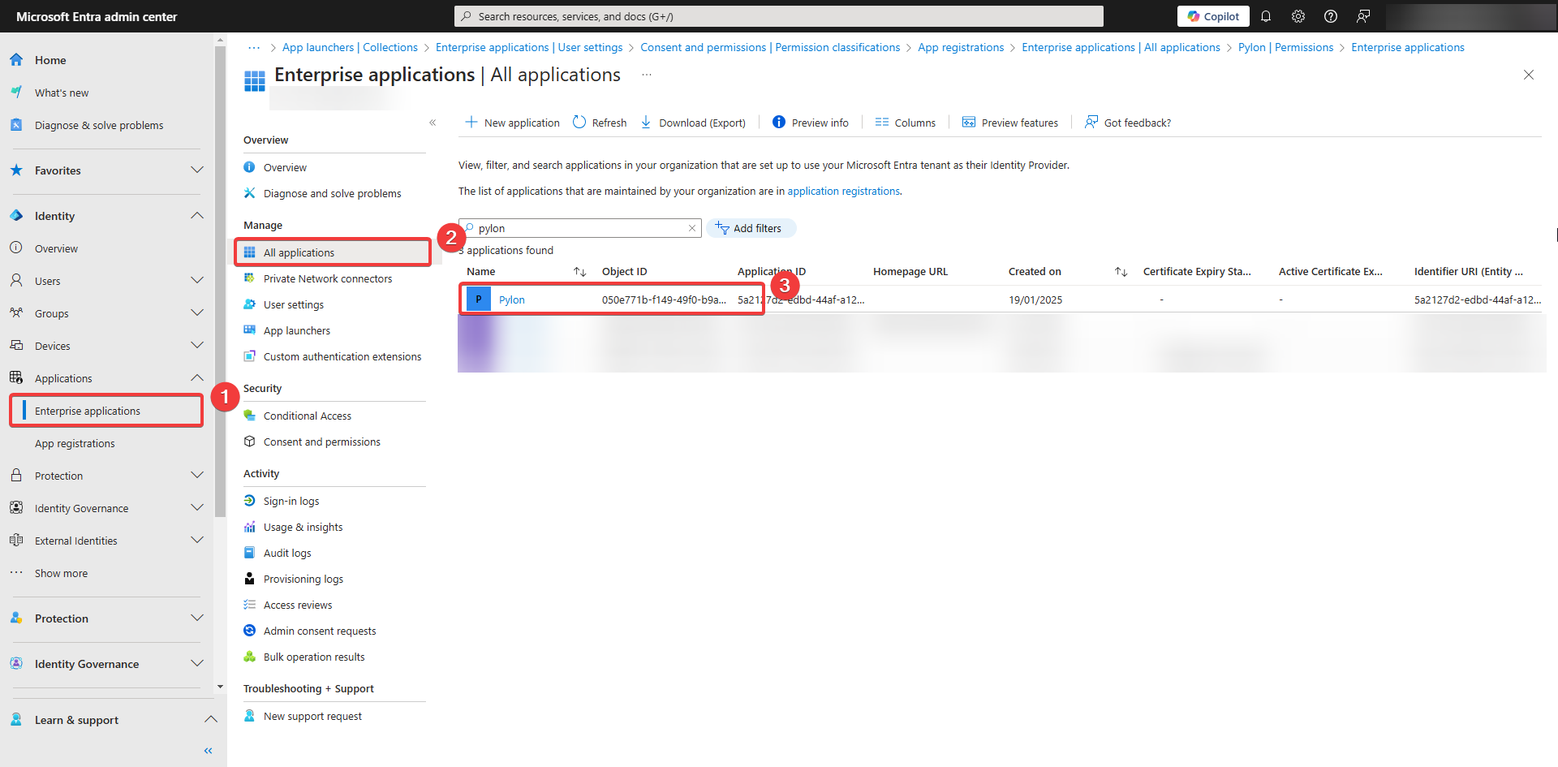Screen dimensions: 1558x767
Task: Open the application registrations hyperlink
Action: click(x=843, y=191)
